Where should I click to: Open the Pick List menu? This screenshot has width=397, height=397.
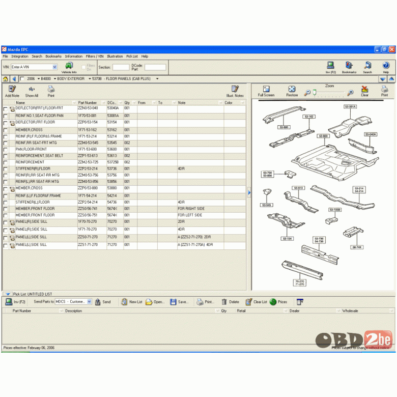point(132,56)
